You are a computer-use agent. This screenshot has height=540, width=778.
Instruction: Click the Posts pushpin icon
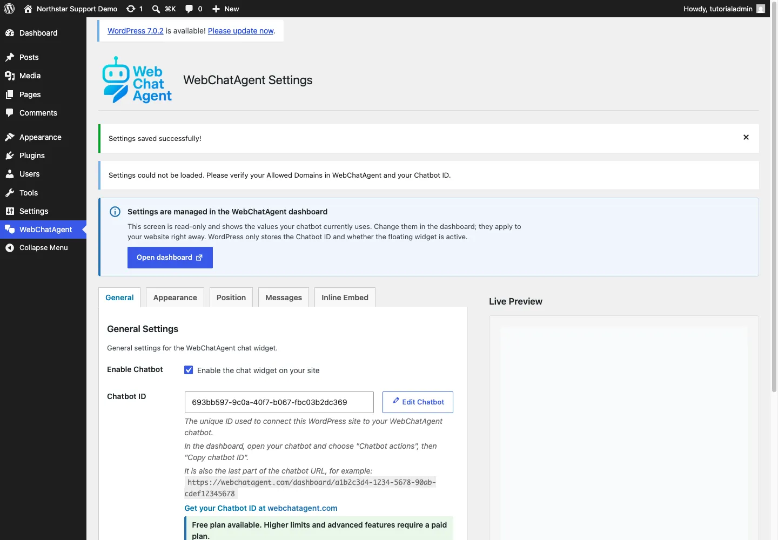click(x=10, y=57)
